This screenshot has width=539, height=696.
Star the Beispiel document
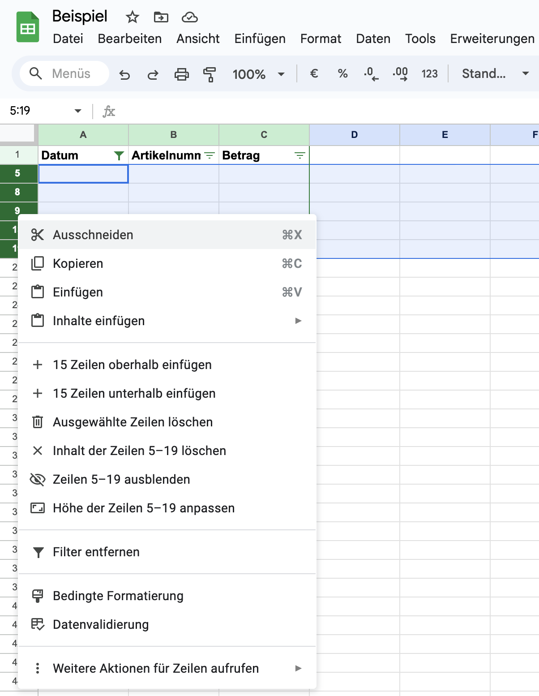tap(132, 17)
